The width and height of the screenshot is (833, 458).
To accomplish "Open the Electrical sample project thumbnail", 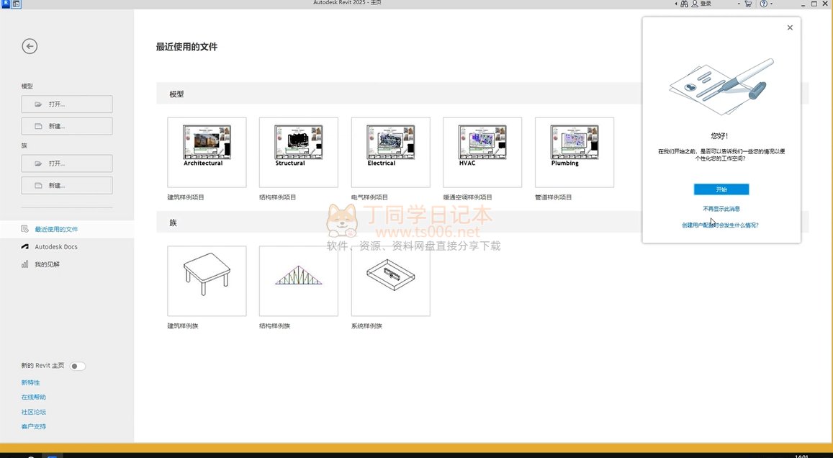I will [x=390, y=153].
